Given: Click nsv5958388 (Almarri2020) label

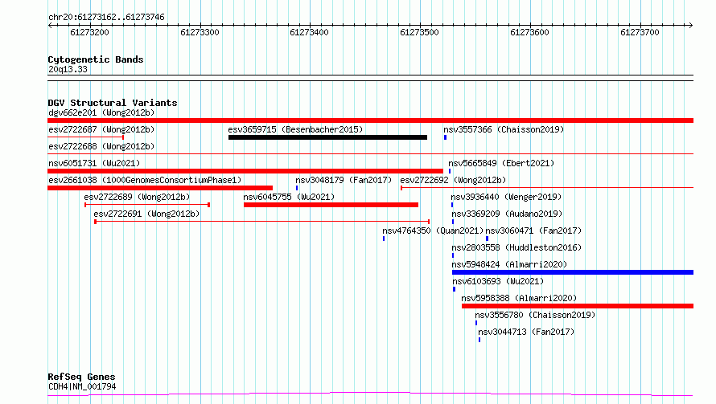Looking at the screenshot, I should [x=519, y=298].
